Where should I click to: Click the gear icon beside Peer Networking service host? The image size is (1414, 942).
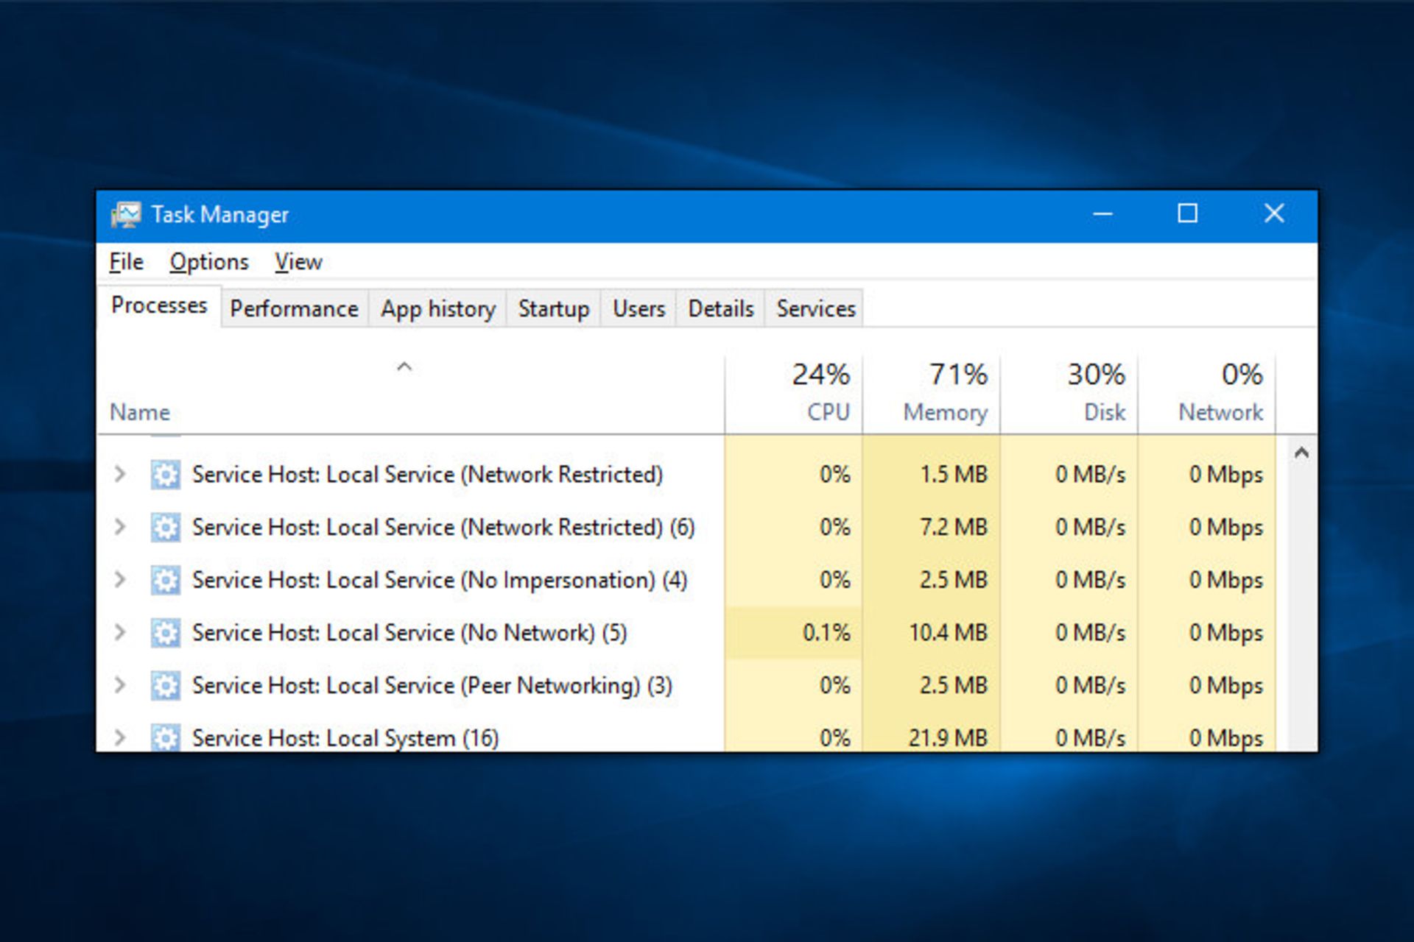pos(166,685)
